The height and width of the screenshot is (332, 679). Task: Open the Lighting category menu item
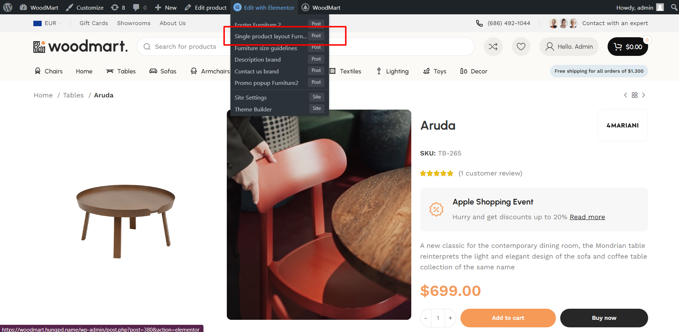tap(392, 71)
